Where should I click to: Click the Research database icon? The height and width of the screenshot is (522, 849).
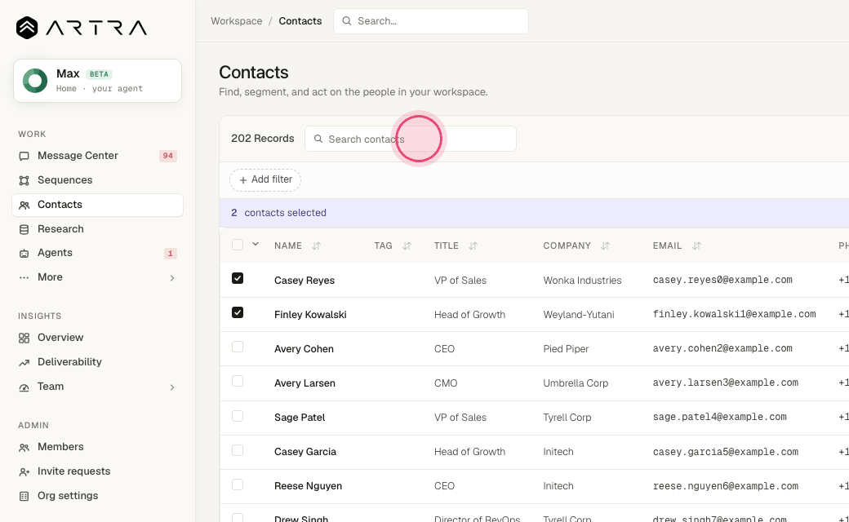[x=24, y=229]
